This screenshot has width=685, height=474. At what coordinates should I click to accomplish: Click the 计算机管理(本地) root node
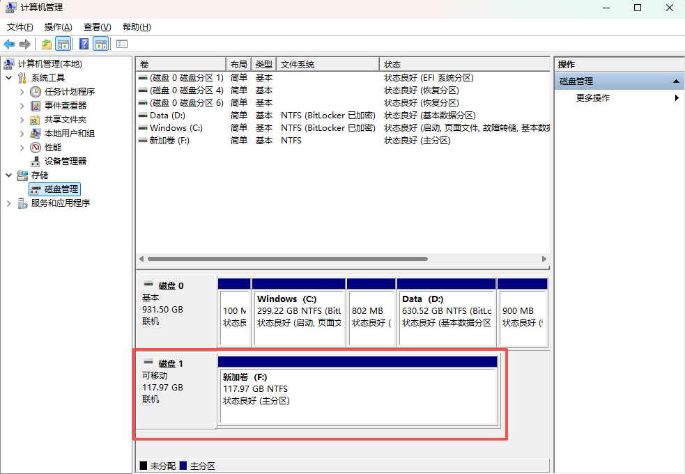click(49, 64)
